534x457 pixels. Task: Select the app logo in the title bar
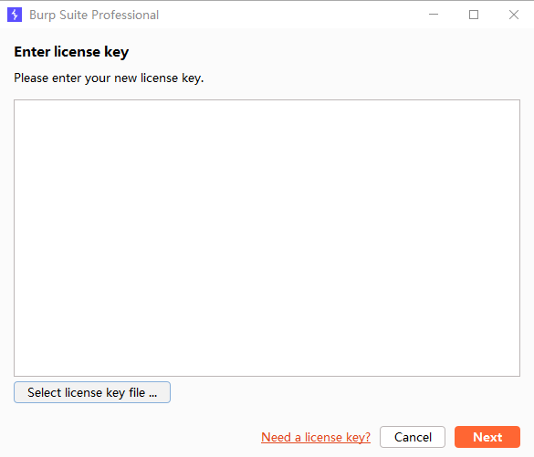15,15
